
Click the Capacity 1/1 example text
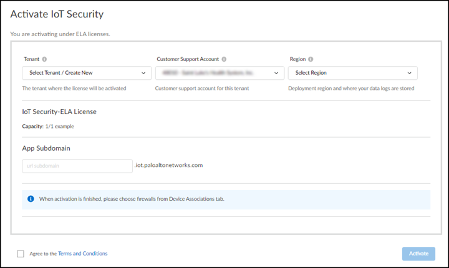pos(48,127)
